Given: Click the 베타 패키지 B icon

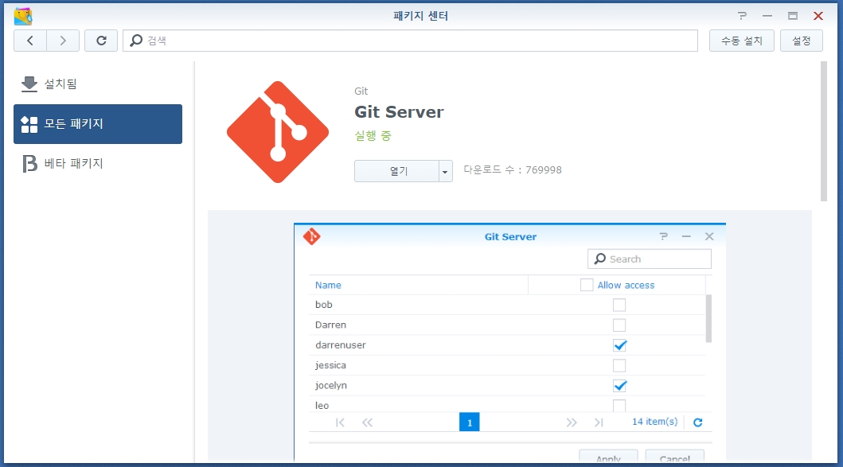Looking at the screenshot, I should [x=29, y=163].
